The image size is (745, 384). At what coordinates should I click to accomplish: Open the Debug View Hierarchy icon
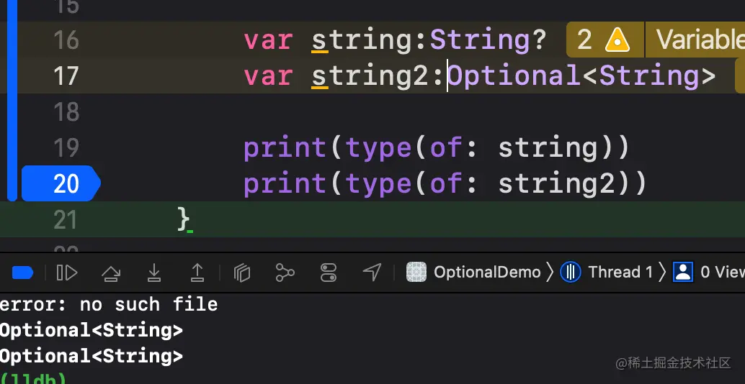point(242,273)
